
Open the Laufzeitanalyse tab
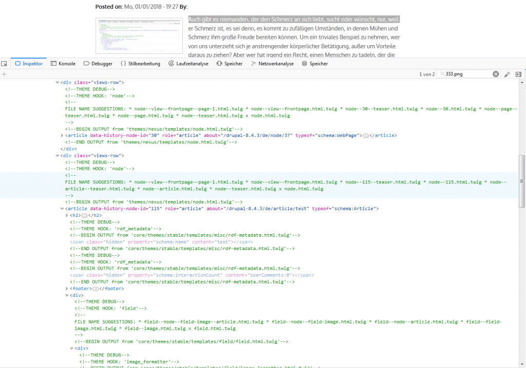(189, 64)
